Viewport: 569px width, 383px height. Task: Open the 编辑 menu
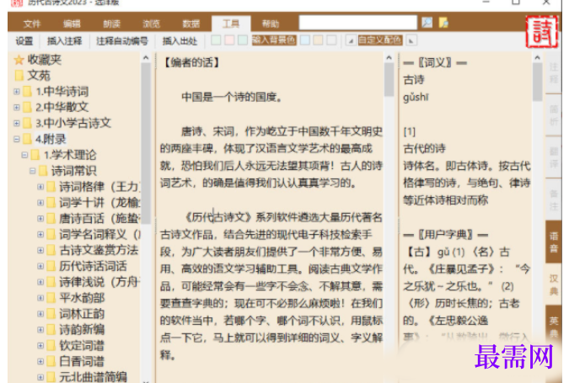tap(72, 24)
